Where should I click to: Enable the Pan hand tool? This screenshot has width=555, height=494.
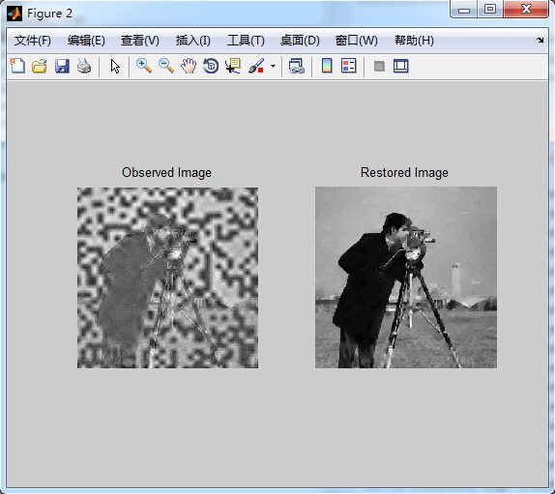point(189,66)
